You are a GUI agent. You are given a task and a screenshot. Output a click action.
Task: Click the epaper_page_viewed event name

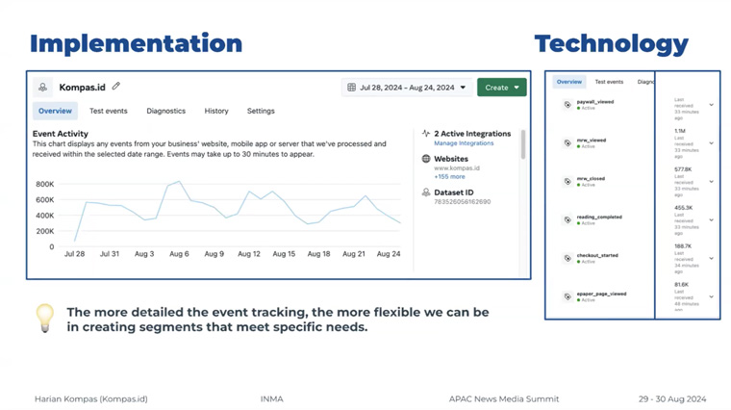[601, 294]
